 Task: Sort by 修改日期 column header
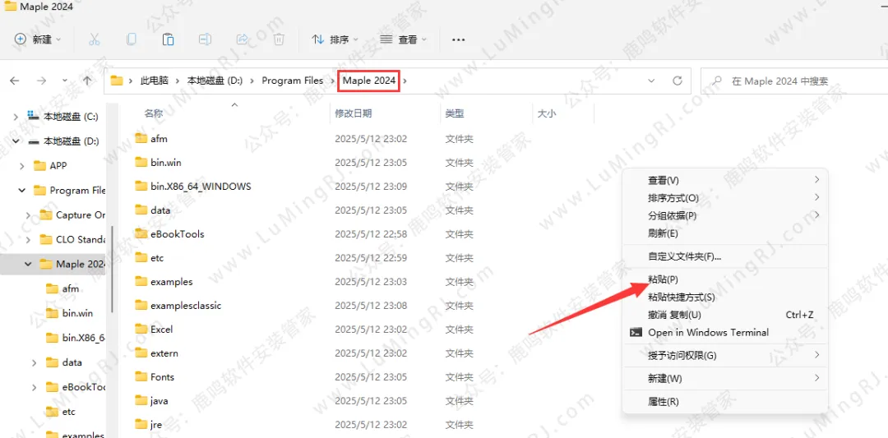click(354, 113)
